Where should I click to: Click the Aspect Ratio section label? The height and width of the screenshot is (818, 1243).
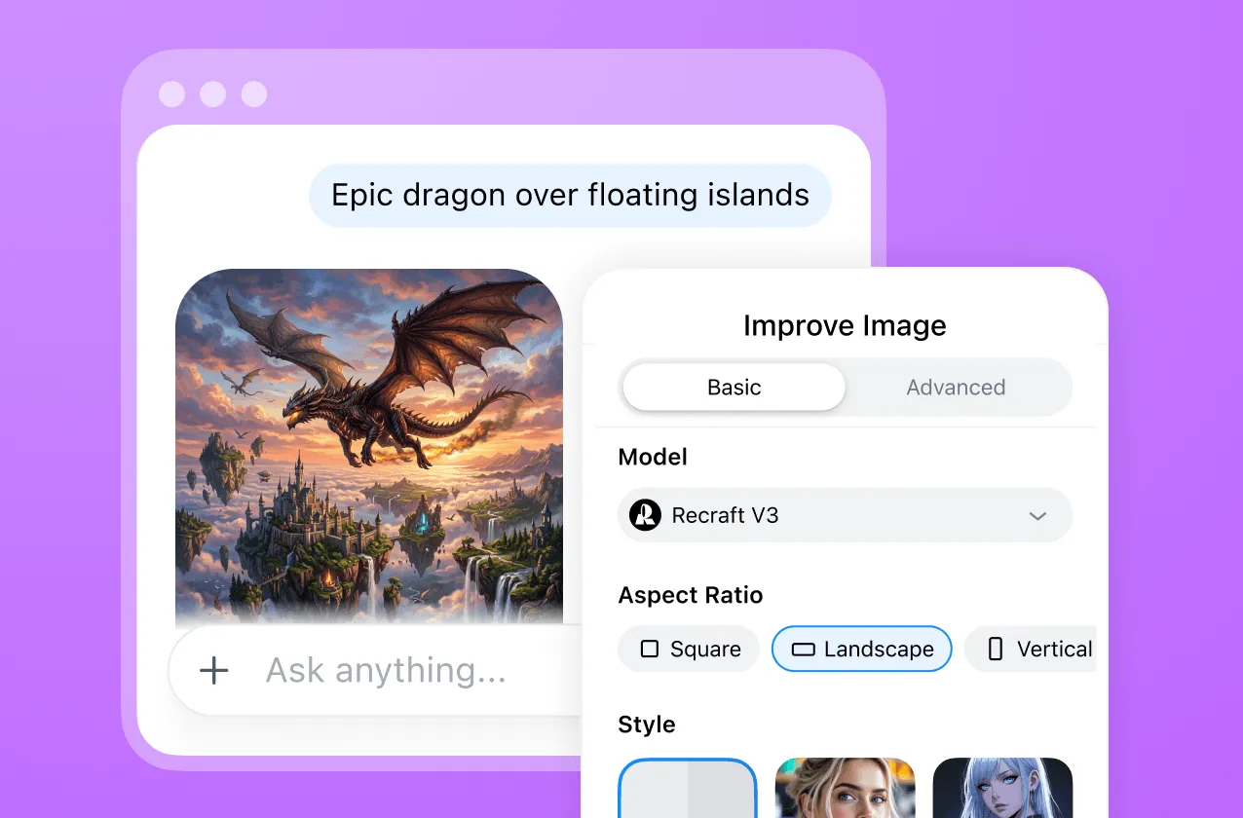click(691, 595)
